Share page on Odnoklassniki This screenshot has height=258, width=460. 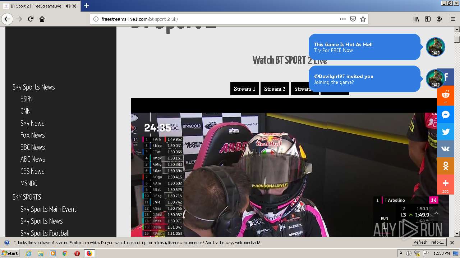click(x=446, y=166)
